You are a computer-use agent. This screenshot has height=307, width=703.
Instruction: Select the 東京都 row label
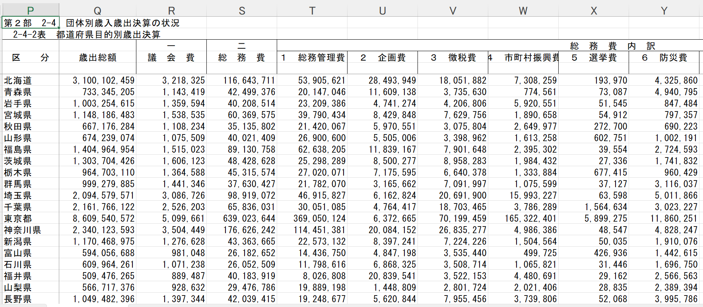pyautogui.click(x=30, y=219)
